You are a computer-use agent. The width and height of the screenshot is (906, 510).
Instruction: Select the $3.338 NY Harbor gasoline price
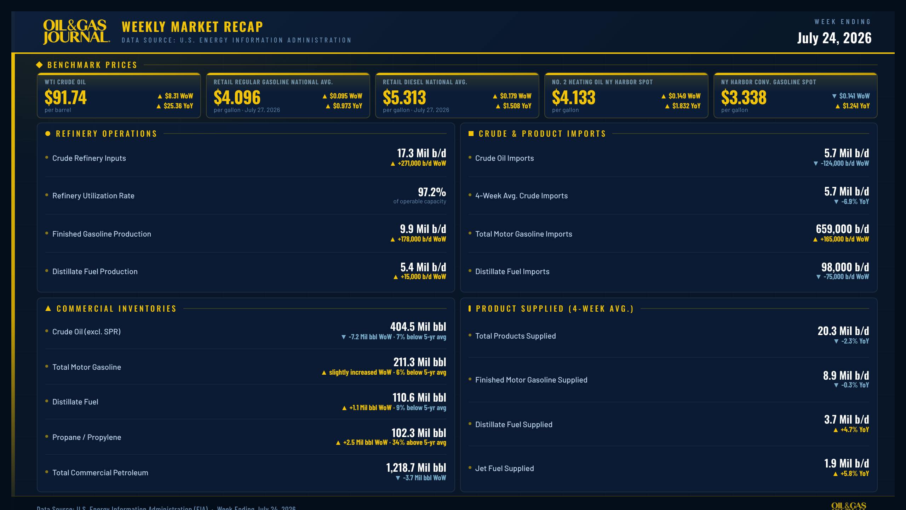pyautogui.click(x=744, y=97)
